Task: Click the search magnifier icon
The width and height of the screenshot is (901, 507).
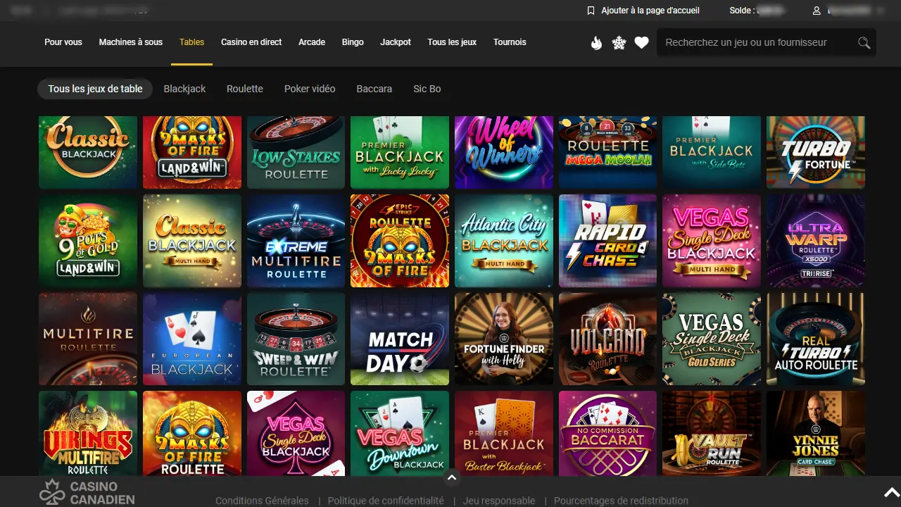Action: 864,43
